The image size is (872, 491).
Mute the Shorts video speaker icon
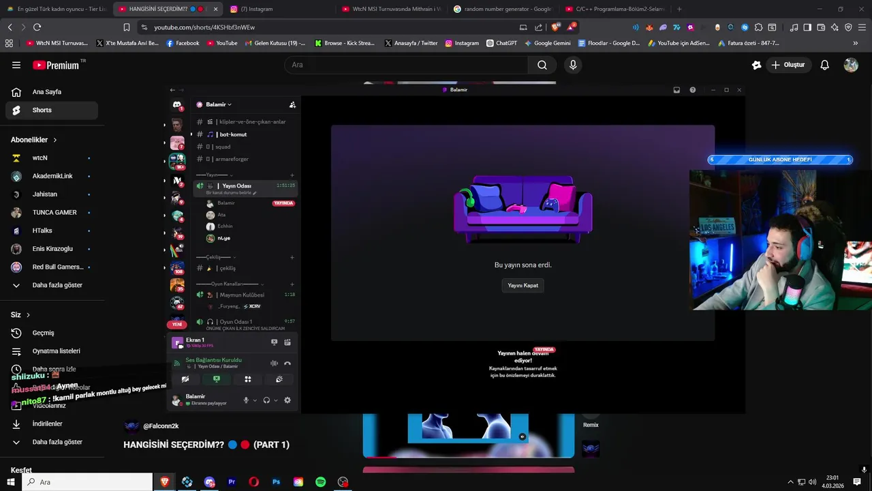(x=523, y=436)
